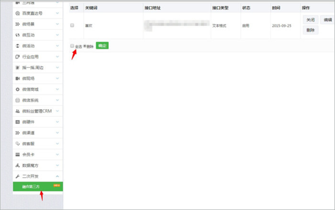The image size is (335, 210).
Task: Click the 行业应用 sidebar icon
Action: pyautogui.click(x=17, y=57)
